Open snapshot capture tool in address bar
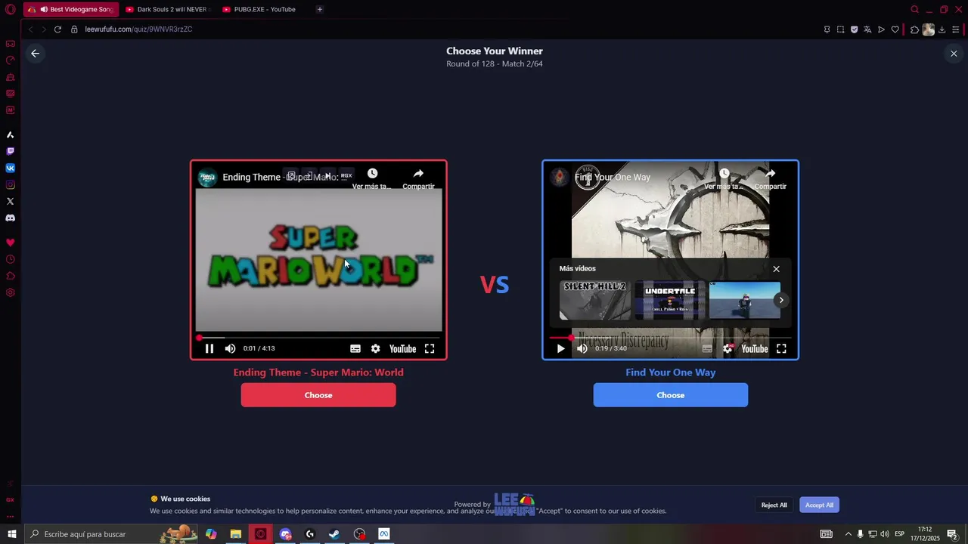 point(840,29)
